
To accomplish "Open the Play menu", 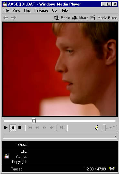I will coord(27,10).
